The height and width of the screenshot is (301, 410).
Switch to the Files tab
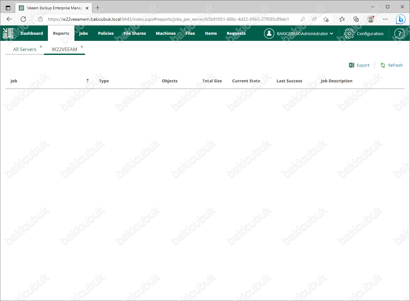pyautogui.click(x=190, y=33)
